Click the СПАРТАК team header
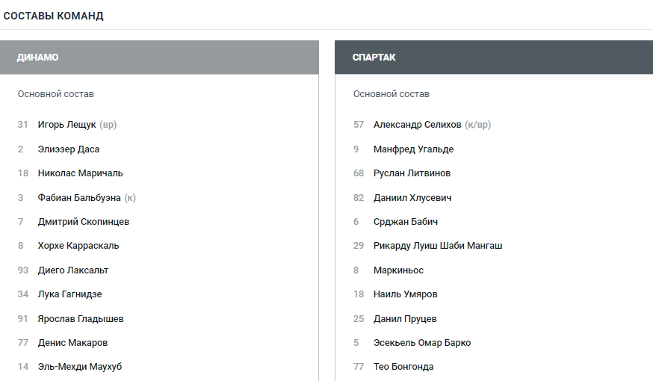 click(374, 58)
